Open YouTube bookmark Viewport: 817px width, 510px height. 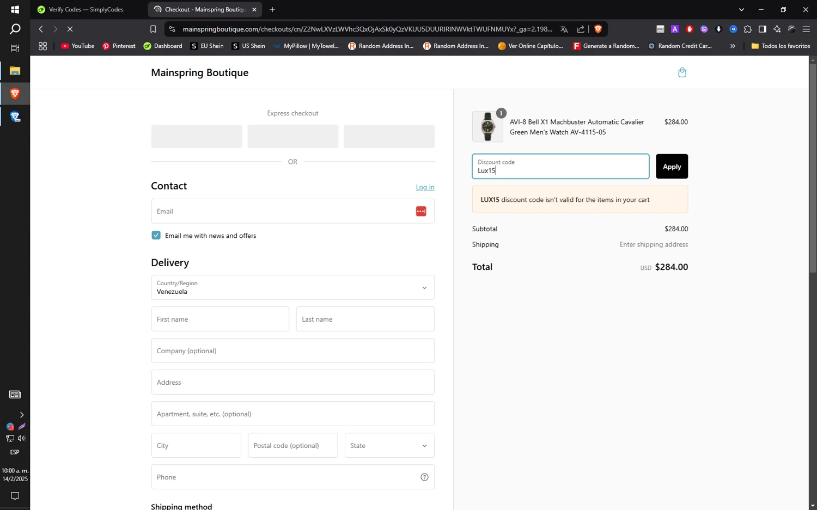(78, 46)
